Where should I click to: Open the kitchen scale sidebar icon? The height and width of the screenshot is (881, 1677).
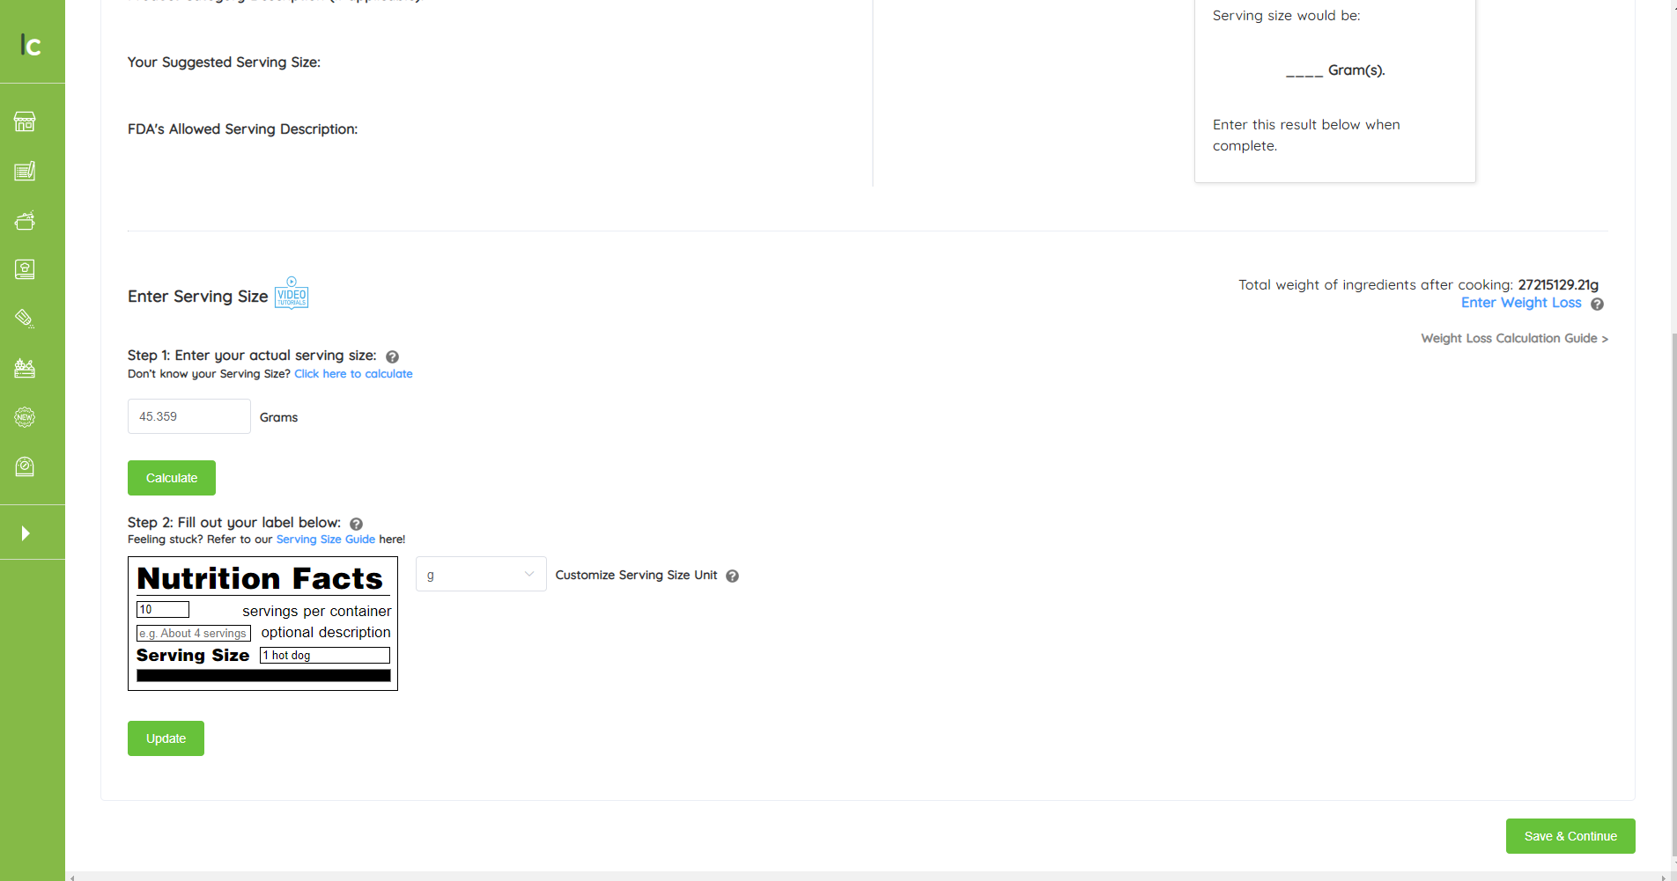[x=25, y=466]
